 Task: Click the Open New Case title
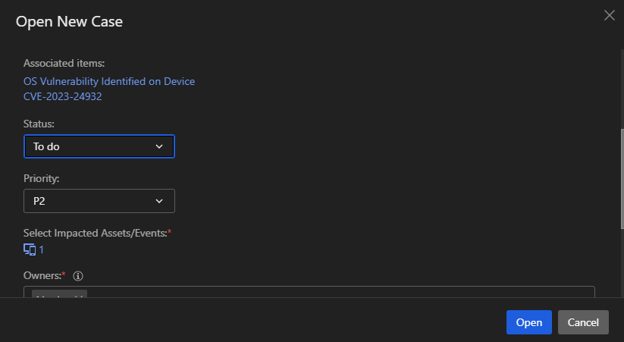(69, 22)
